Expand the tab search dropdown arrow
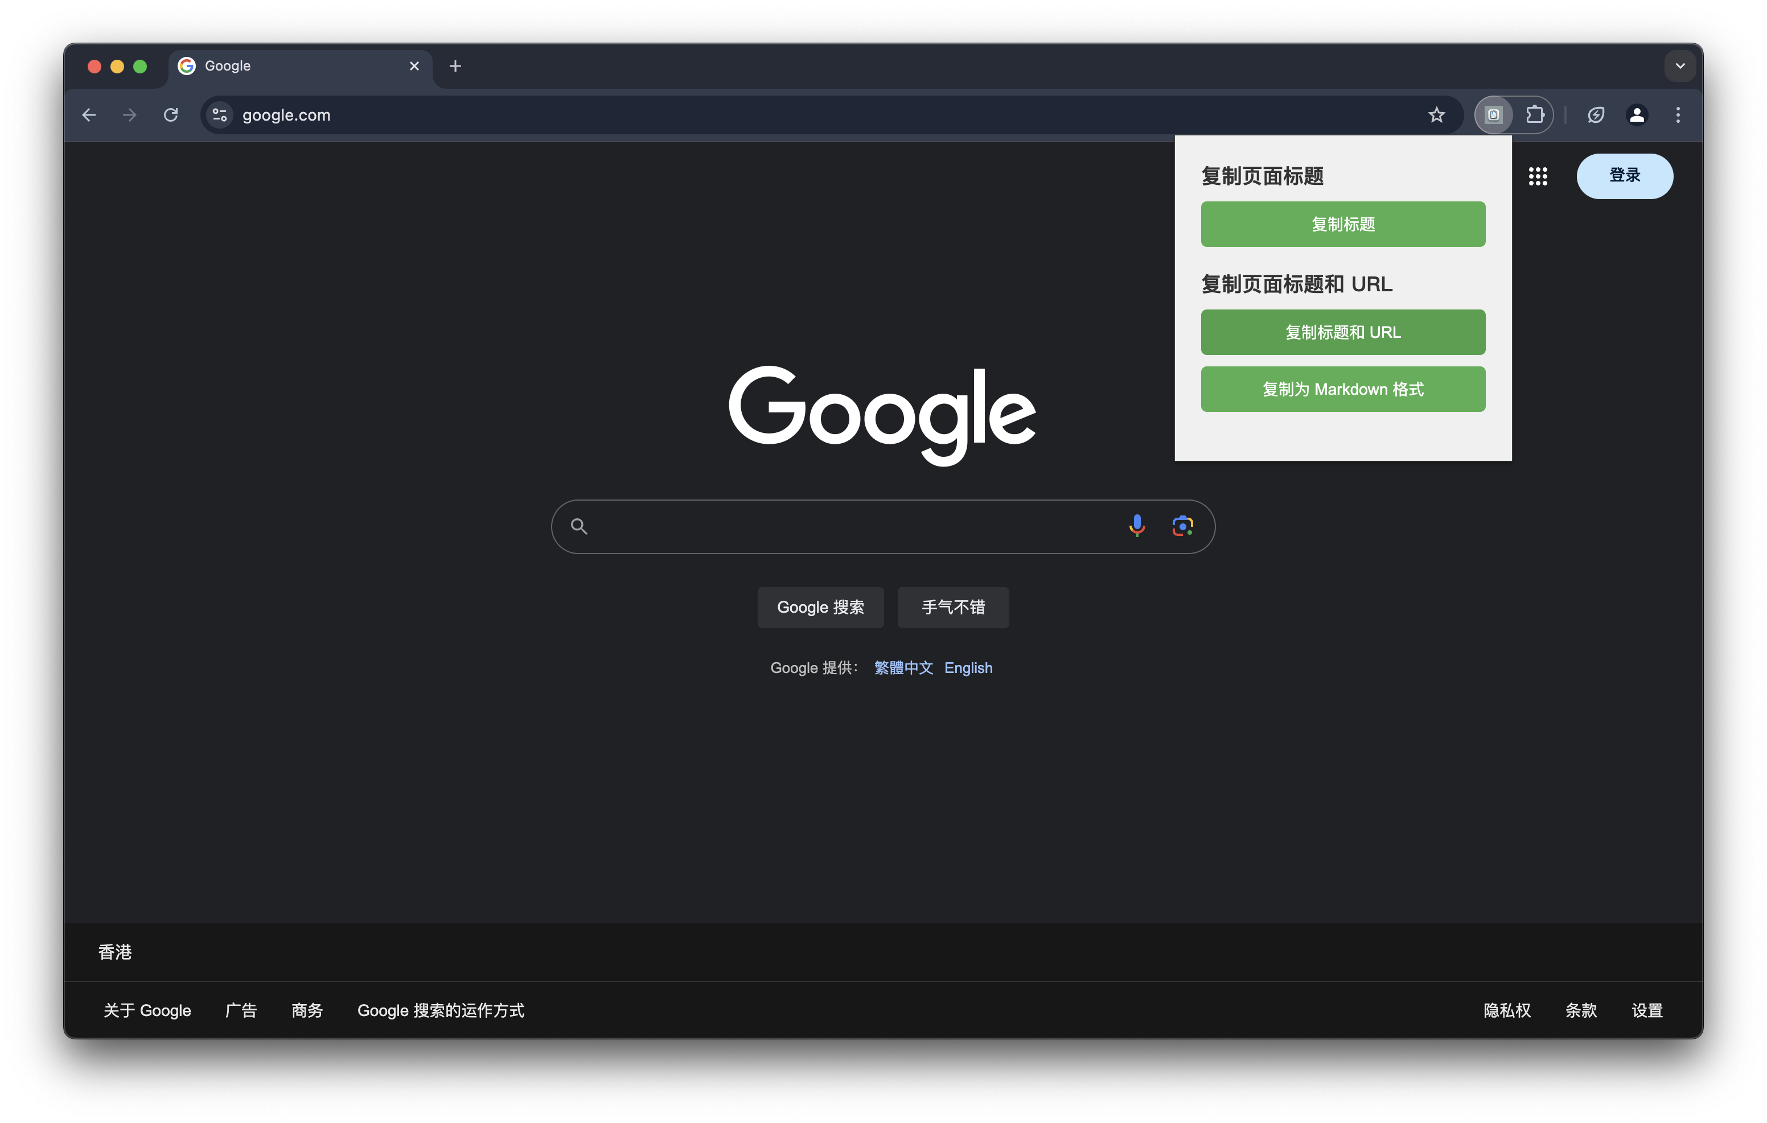The image size is (1767, 1123). coord(1680,66)
